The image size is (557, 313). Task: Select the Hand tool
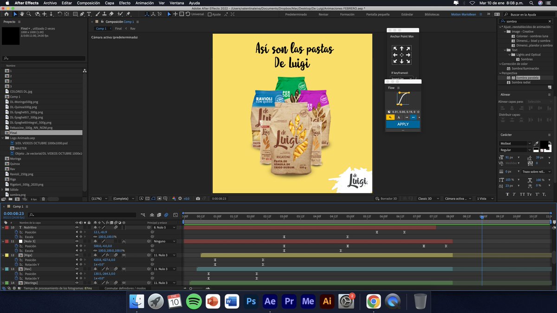(22, 14)
